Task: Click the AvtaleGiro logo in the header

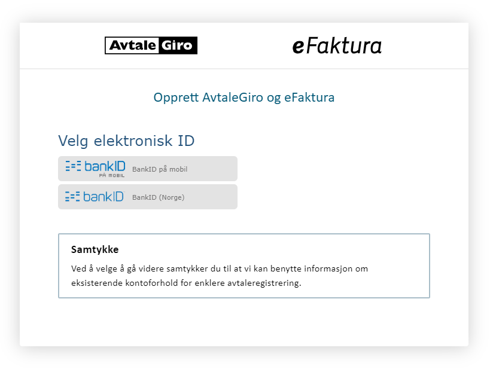Action: click(151, 45)
